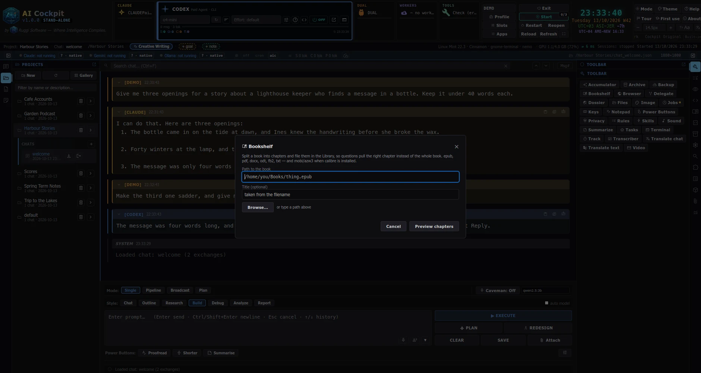701x373 pixels.
Task: Click the Title (optional) input field
Action: coord(350,194)
